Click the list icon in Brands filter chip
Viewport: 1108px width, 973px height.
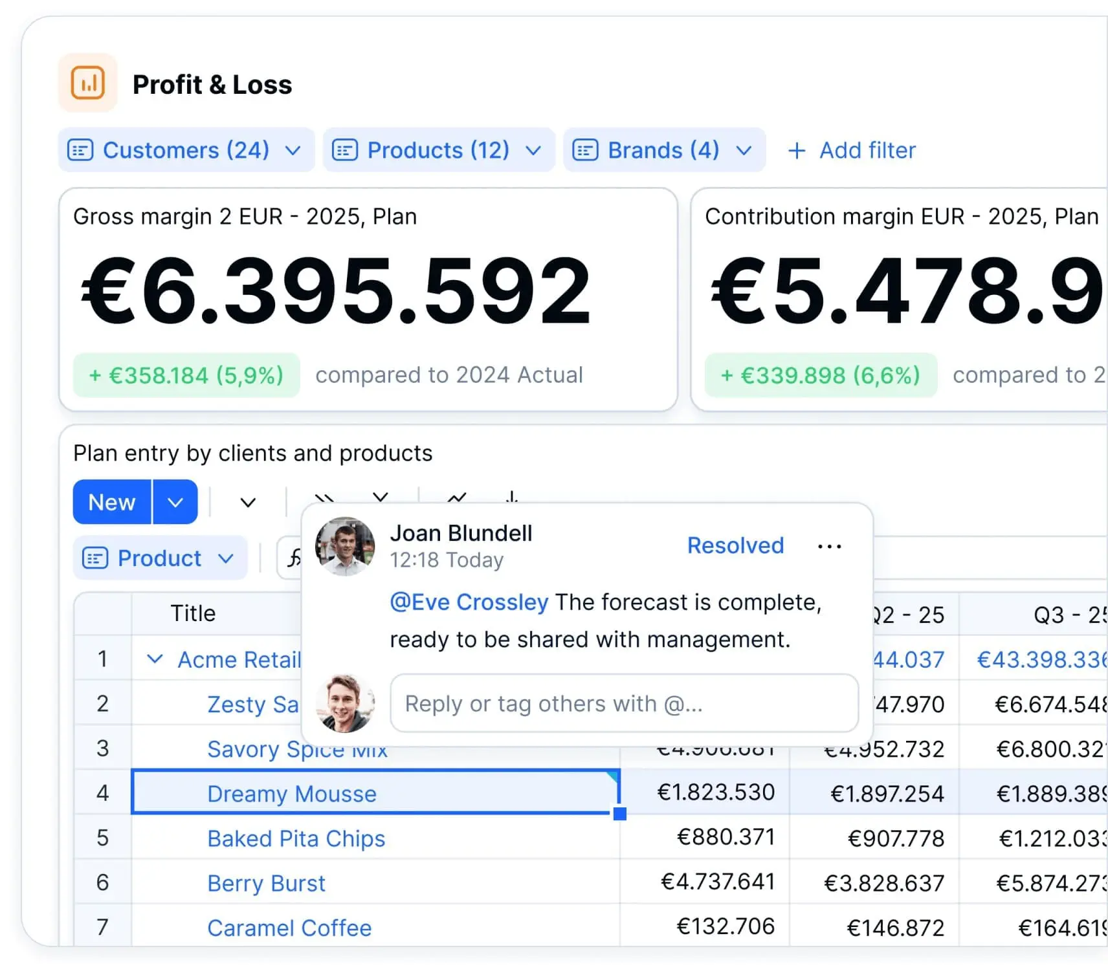tap(586, 150)
